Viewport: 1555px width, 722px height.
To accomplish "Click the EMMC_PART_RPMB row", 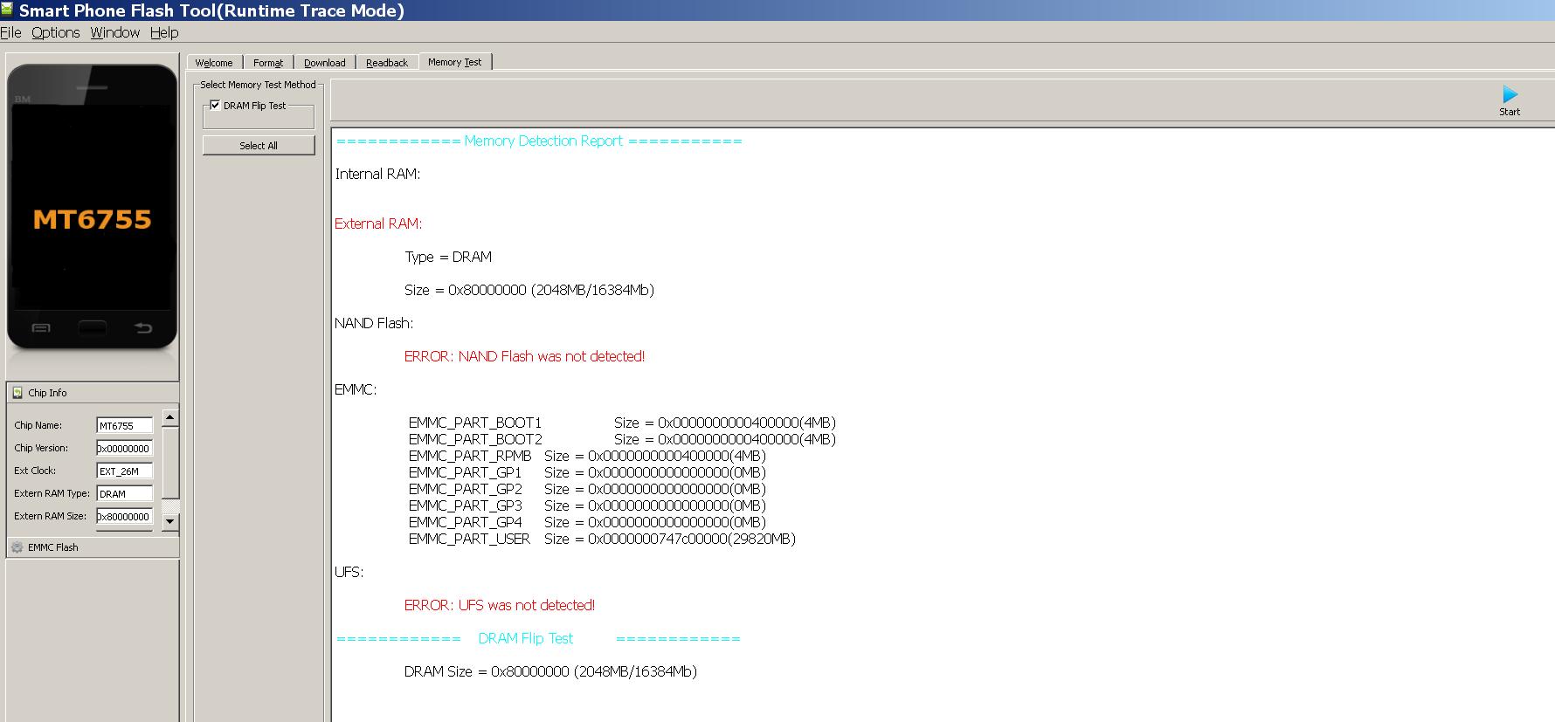I will (587, 456).
